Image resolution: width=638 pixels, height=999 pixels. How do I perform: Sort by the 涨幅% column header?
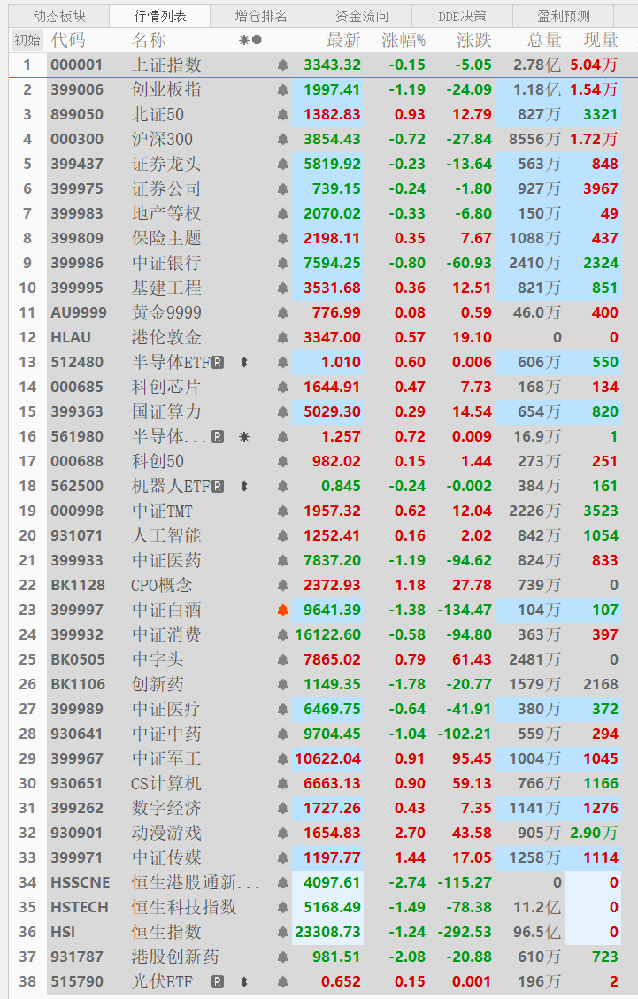[x=404, y=41]
